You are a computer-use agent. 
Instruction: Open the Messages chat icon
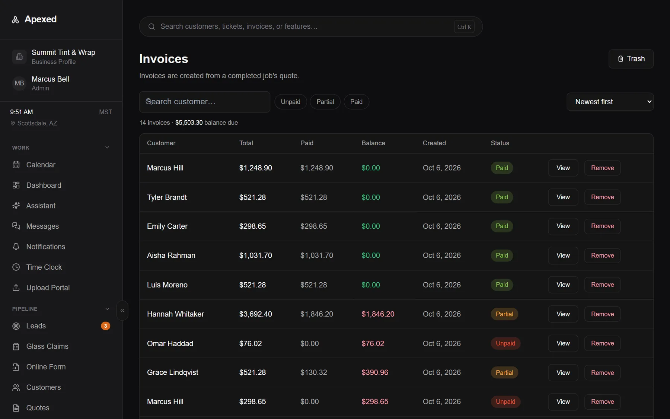[x=16, y=226]
